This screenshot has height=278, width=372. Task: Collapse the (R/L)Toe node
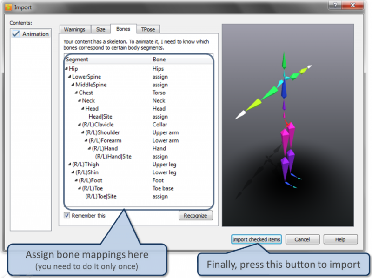80,188
